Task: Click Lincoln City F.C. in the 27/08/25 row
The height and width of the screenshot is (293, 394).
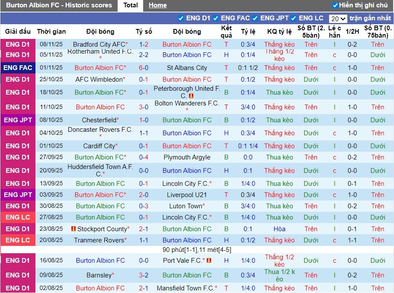Action: (x=186, y=217)
